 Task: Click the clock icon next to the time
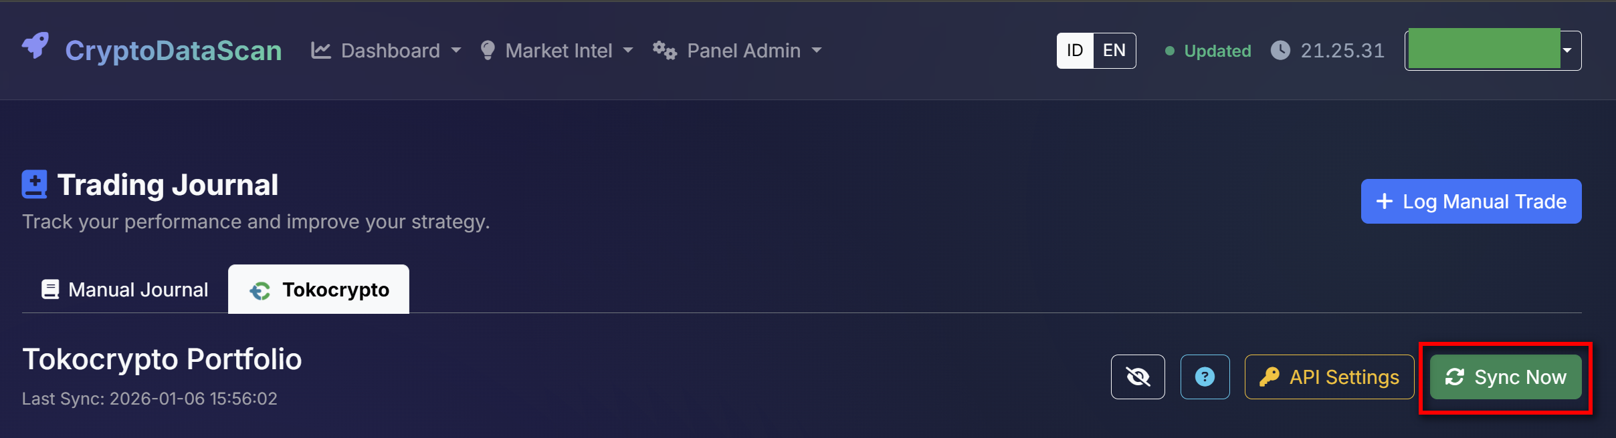pyautogui.click(x=1281, y=50)
